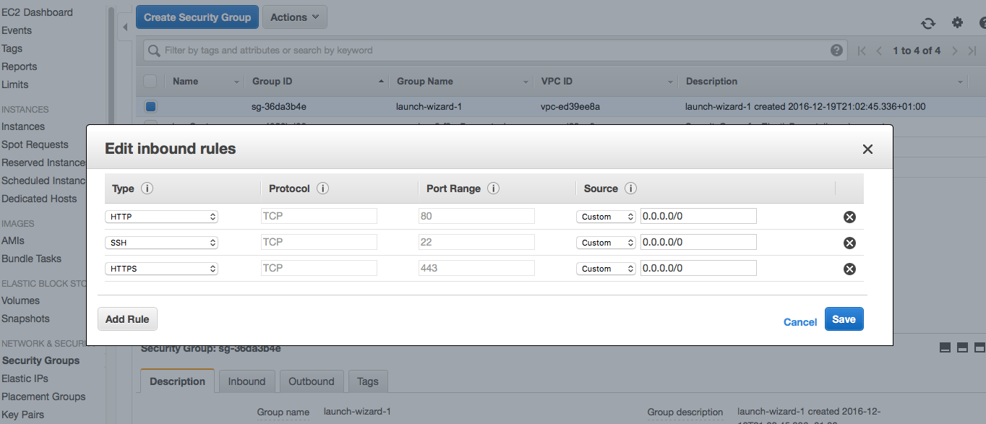Expand the Source dropdown for SSH rule
The width and height of the screenshot is (986, 424).
(606, 243)
